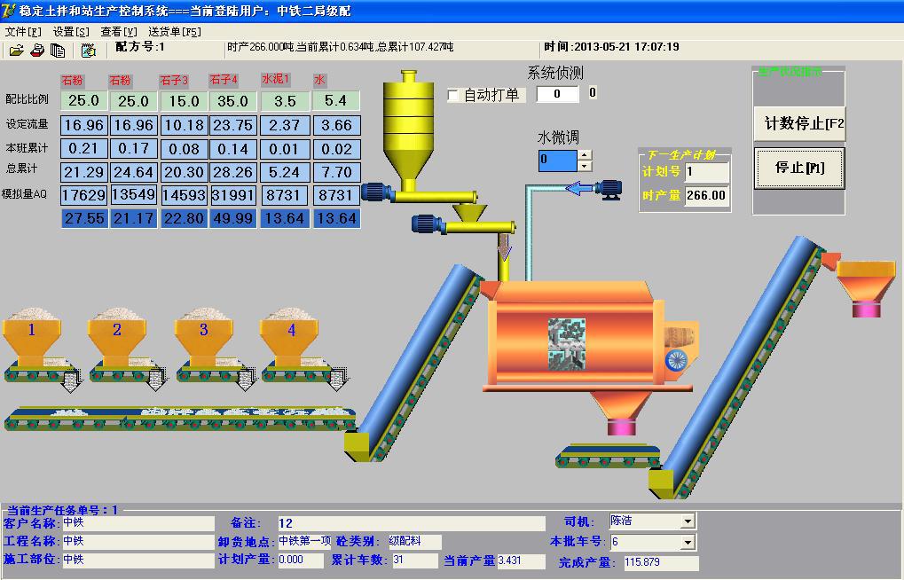Click the notepad edit icon in the toolbar
Screen dimensions: 904x580
[88, 50]
